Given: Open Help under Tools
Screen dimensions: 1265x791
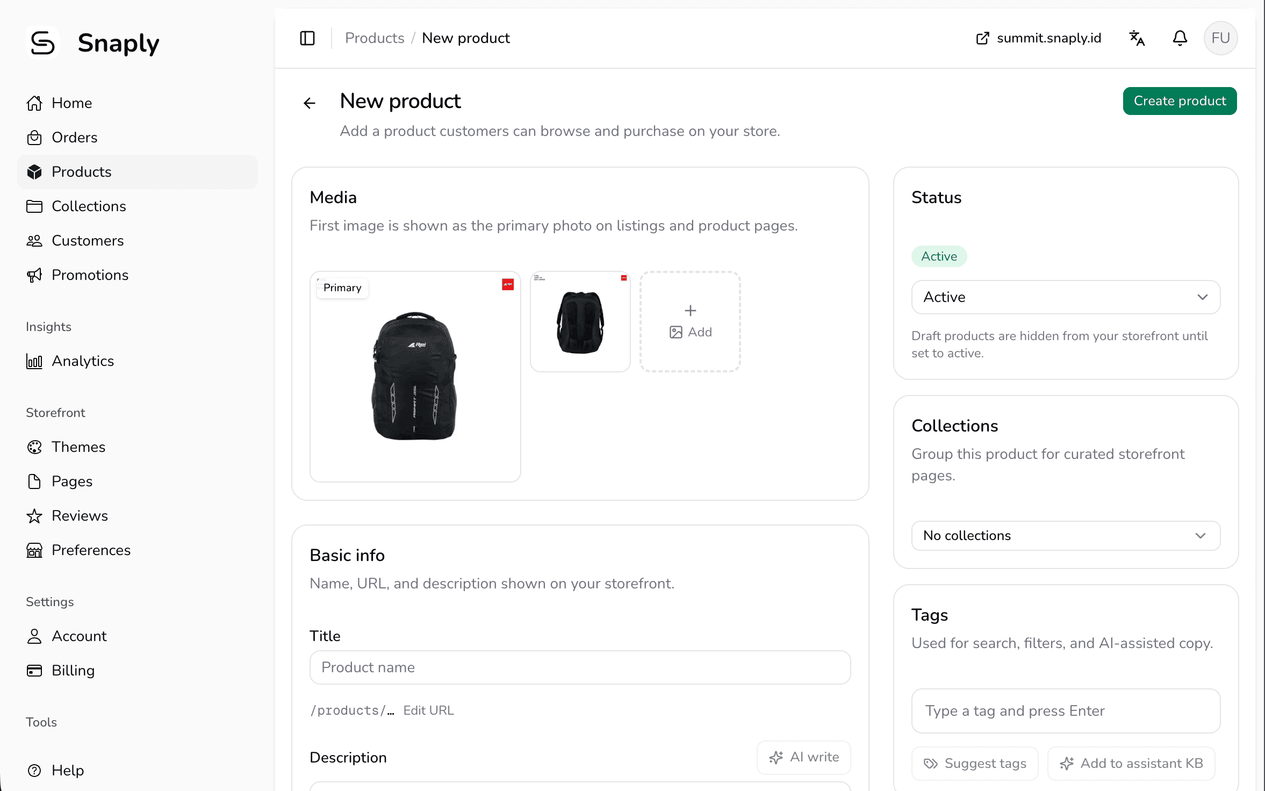Looking at the screenshot, I should [138, 771].
